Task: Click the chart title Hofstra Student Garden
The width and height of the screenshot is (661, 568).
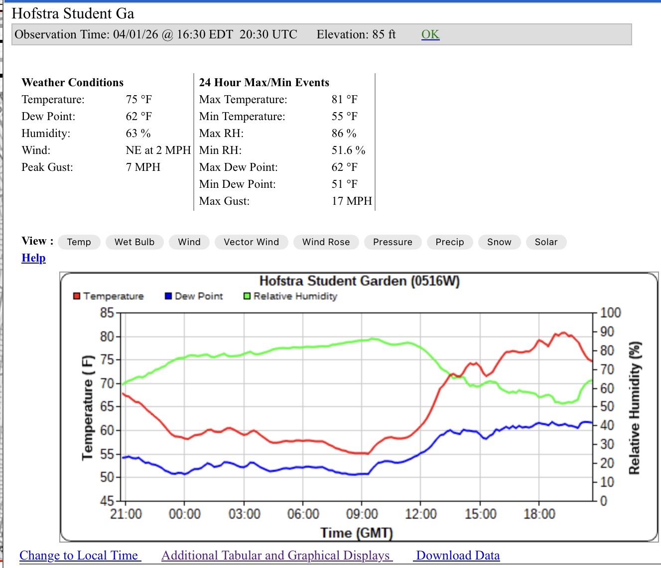Action: pos(359,282)
